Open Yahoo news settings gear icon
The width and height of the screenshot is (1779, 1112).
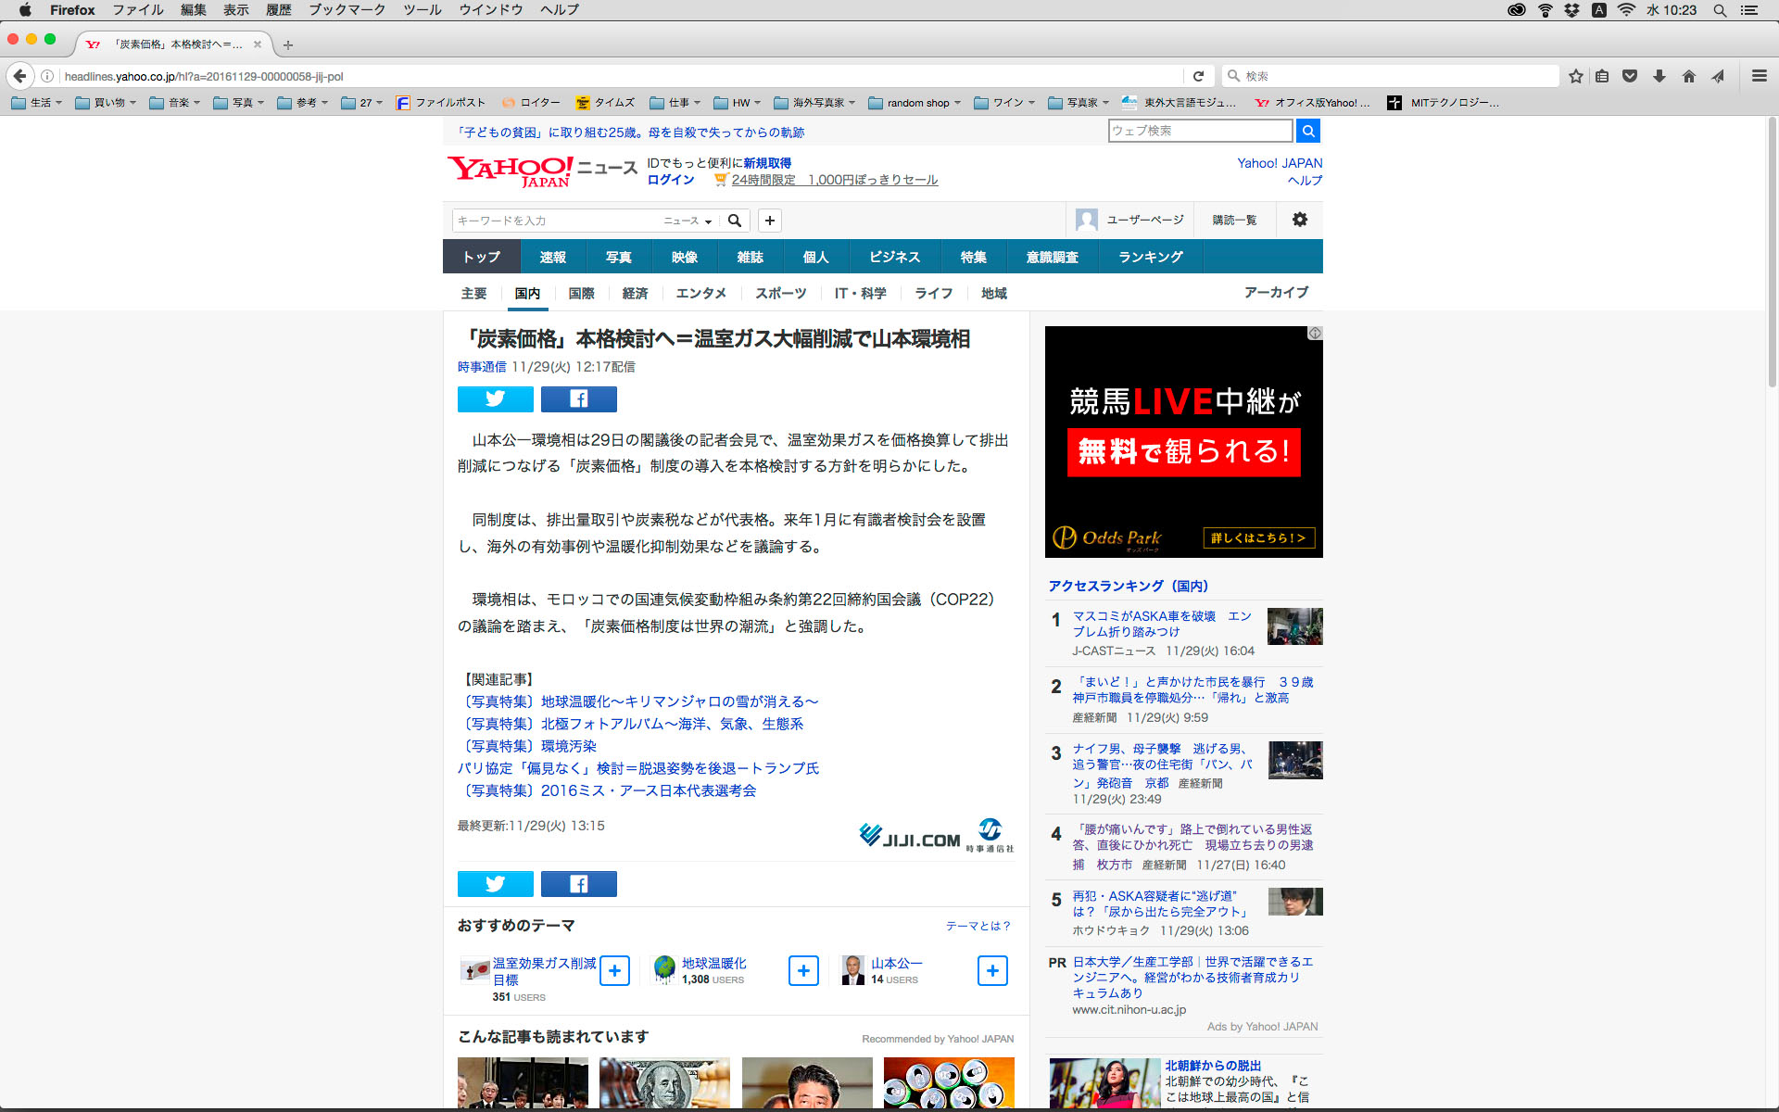pos(1299,220)
